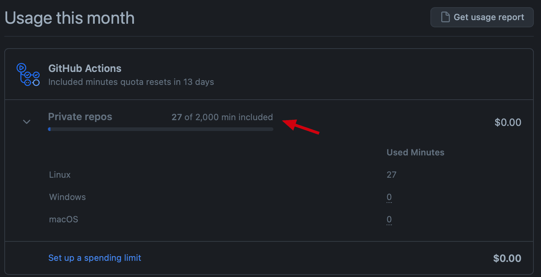541x277 pixels.
Task: Click the bottom total $0.00 amount
Action: pos(507,258)
